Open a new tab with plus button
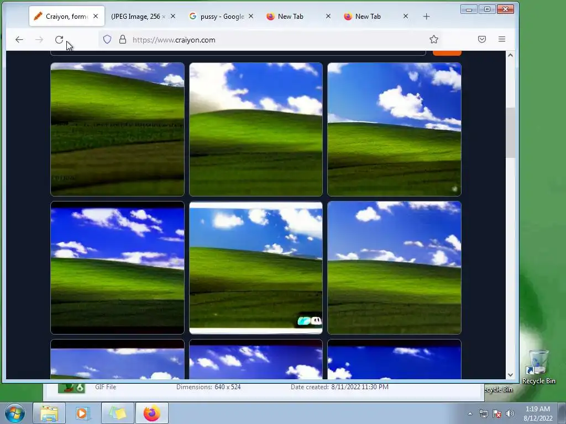The image size is (566, 424). (x=426, y=16)
